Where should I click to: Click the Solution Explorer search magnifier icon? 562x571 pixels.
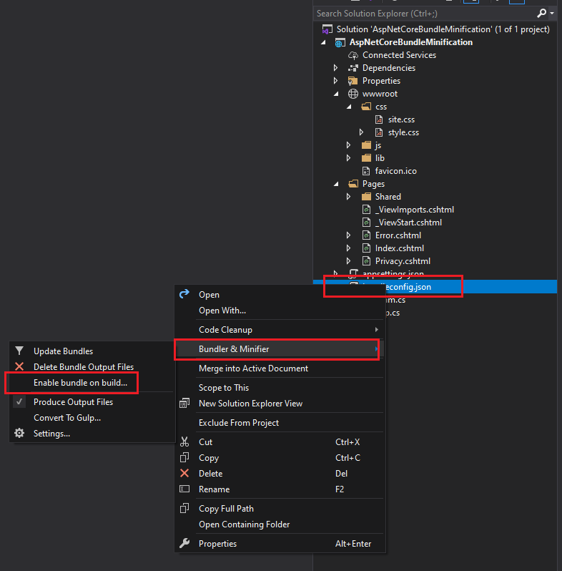tap(541, 14)
